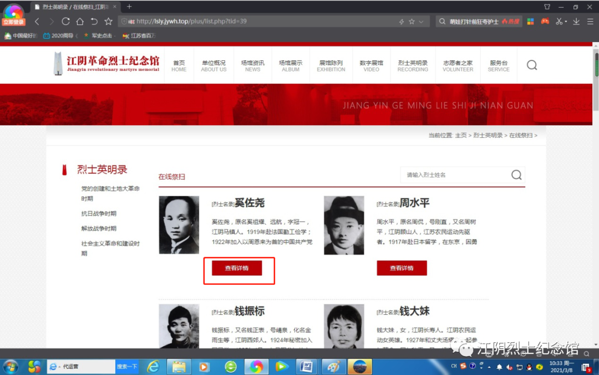Expand the address bar dropdown arrow

422,22
